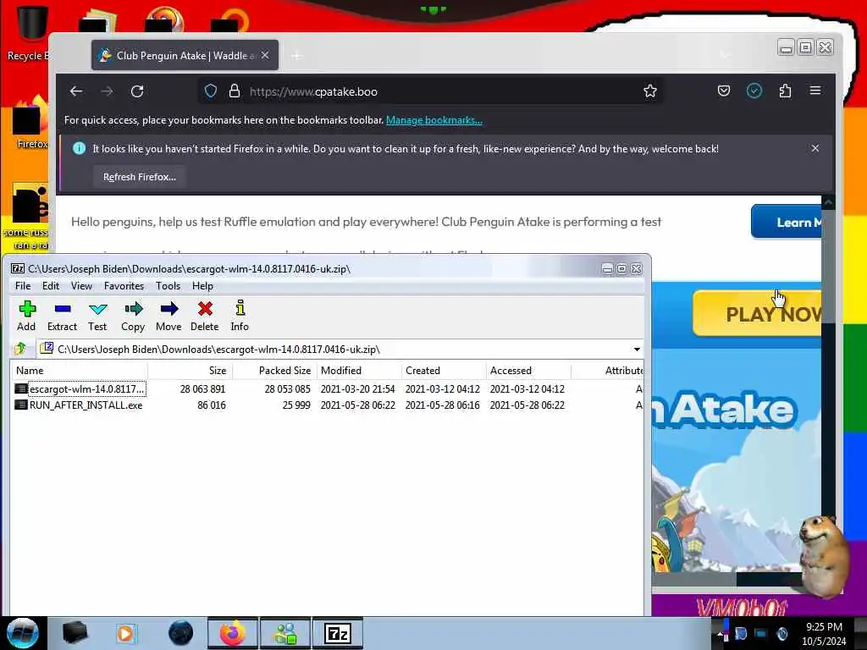867x650 pixels.
Task: Click the 86 016 size value
Action: point(211,405)
